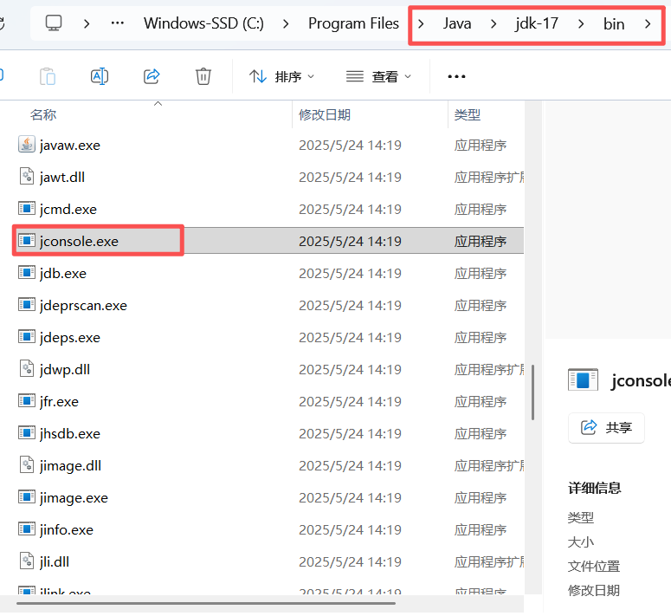Open the 查看 view dropdown
Image resolution: width=671 pixels, height=616 pixels.
coord(378,76)
